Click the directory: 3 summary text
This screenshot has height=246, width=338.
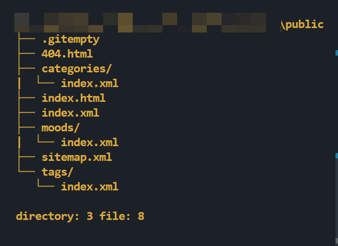pyautogui.click(x=55, y=216)
